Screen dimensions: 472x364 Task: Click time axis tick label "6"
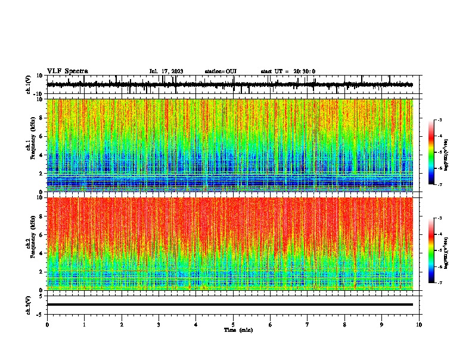click(271, 325)
